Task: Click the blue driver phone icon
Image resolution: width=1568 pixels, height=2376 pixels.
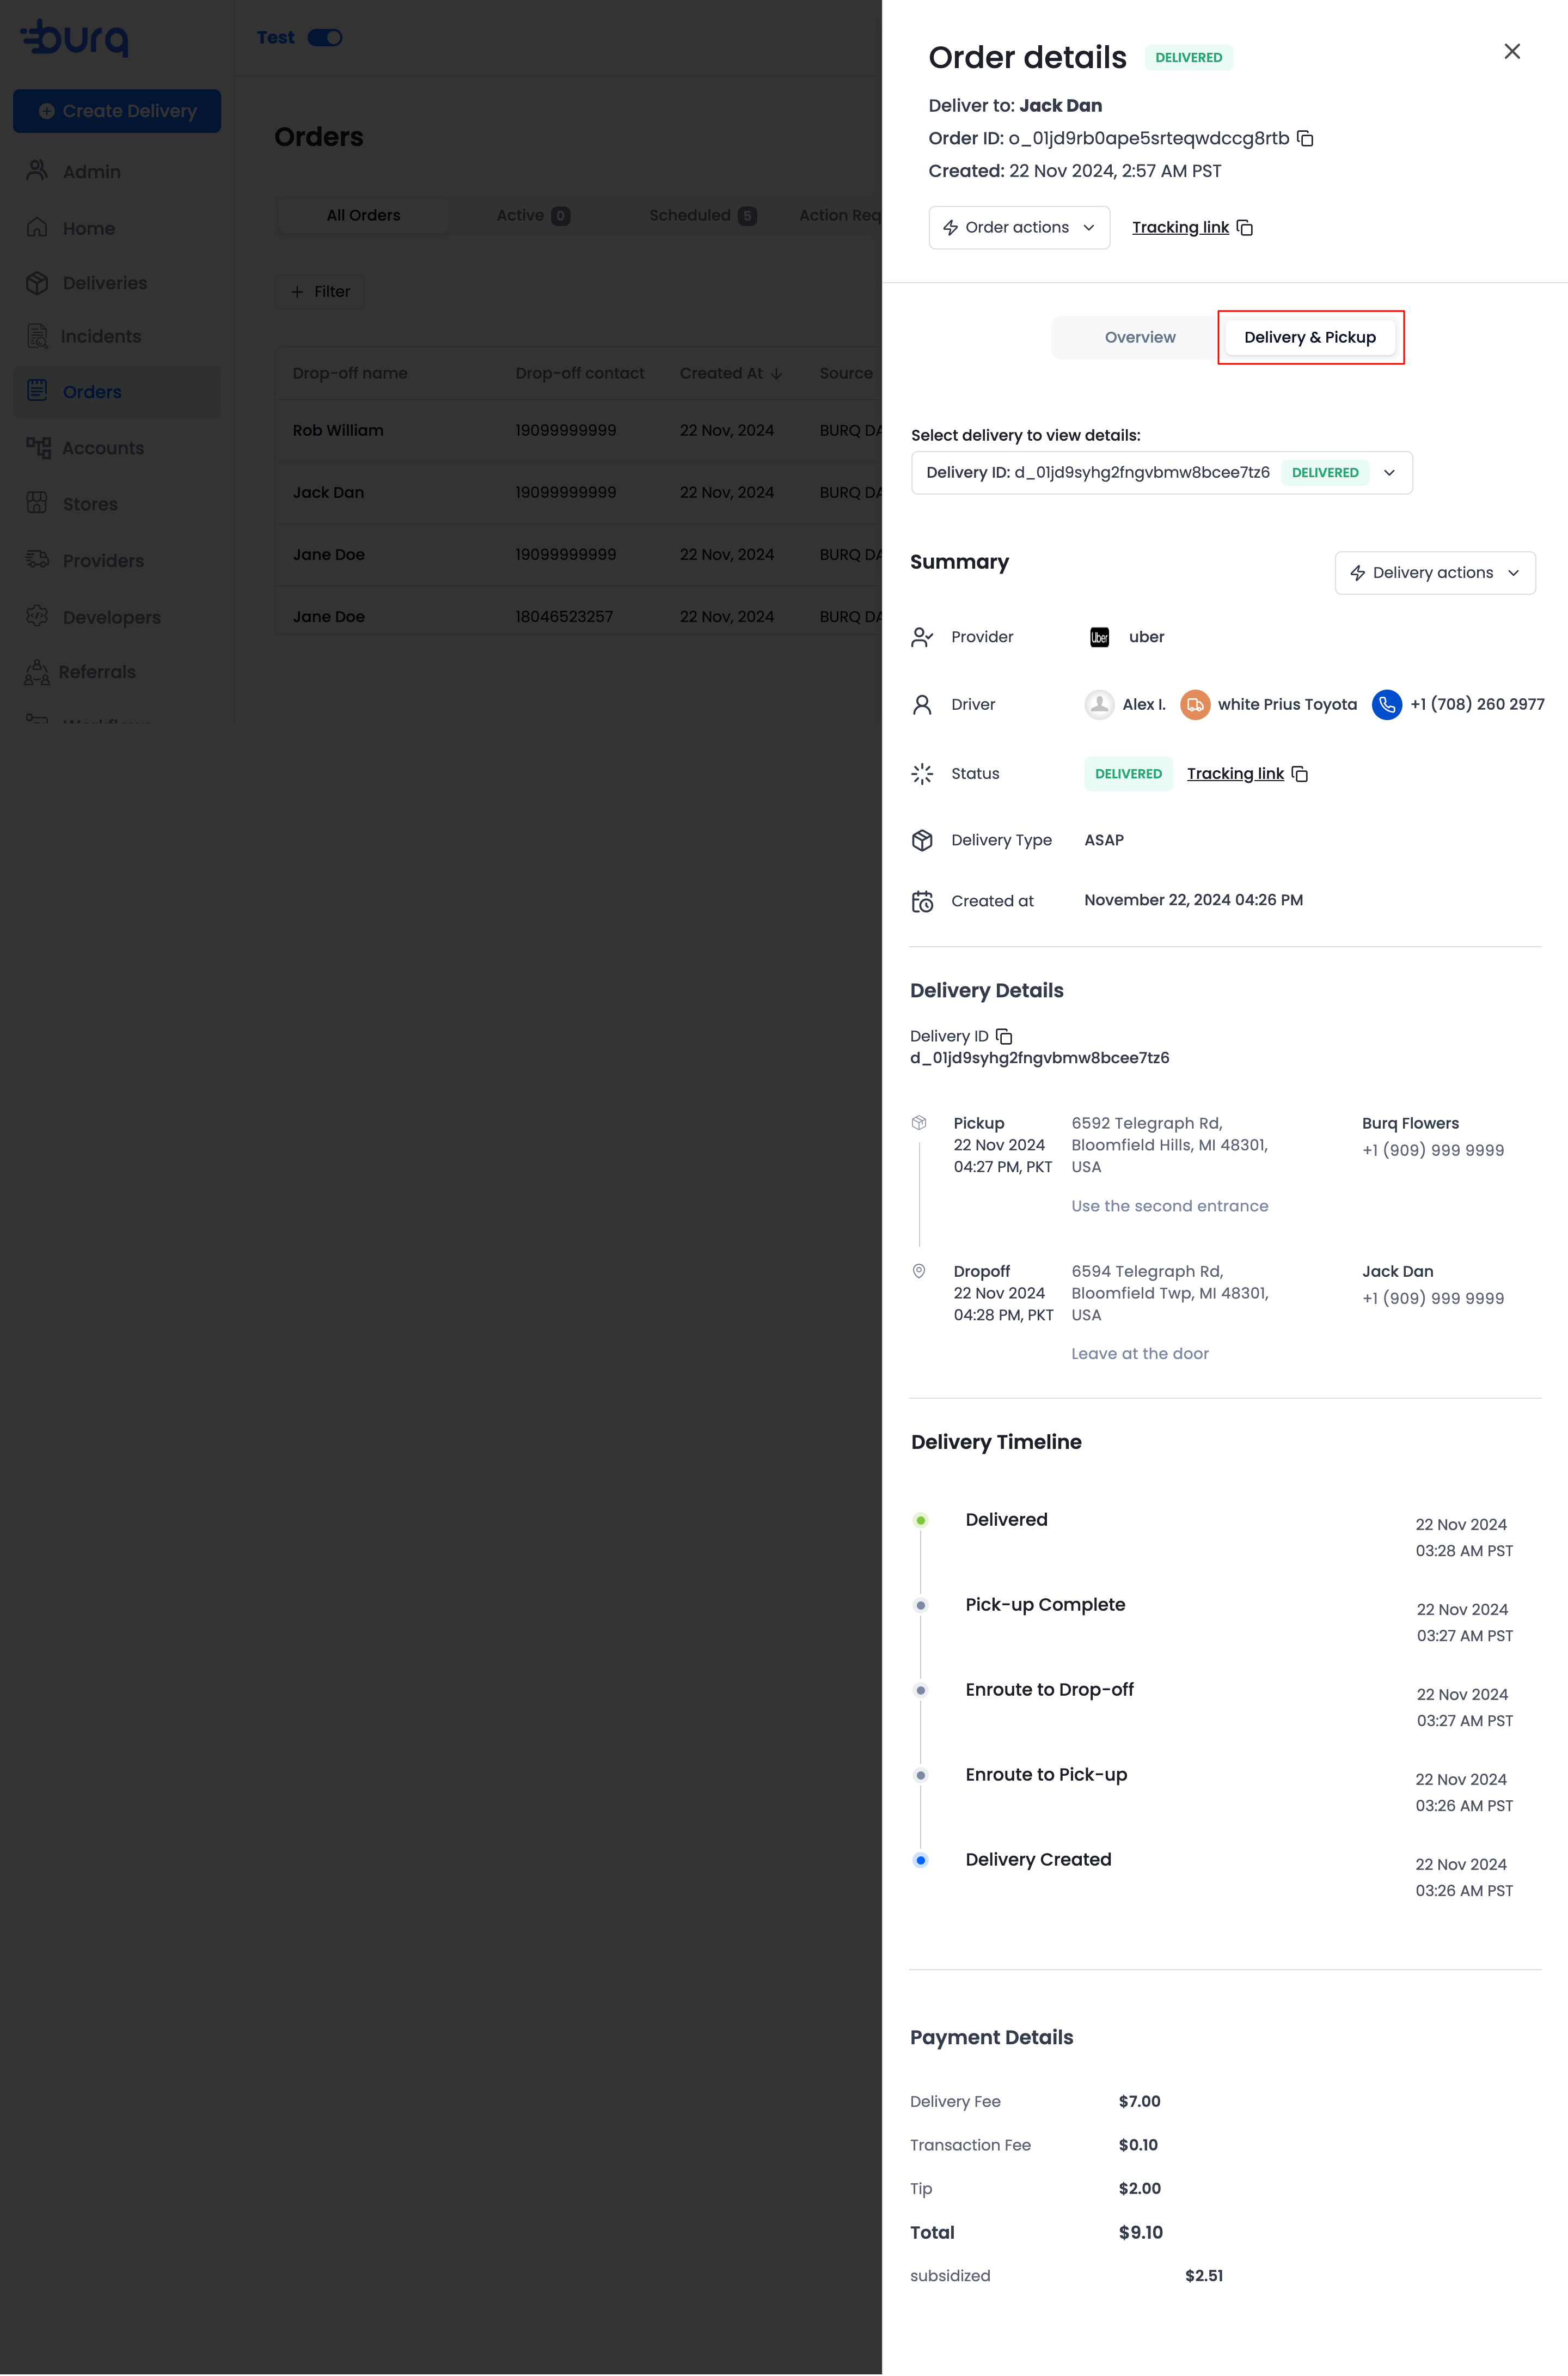Action: (x=1386, y=704)
